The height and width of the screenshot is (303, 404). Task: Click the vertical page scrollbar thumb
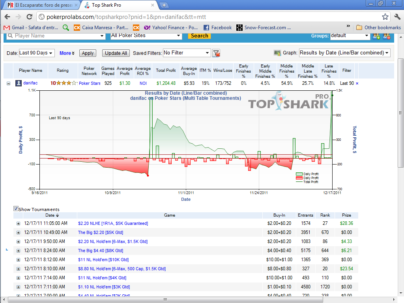click(x=400, y=113)
